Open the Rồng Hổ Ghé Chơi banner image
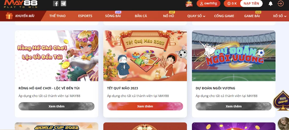This screenshot has width=289, height=130. coord(56,56)
